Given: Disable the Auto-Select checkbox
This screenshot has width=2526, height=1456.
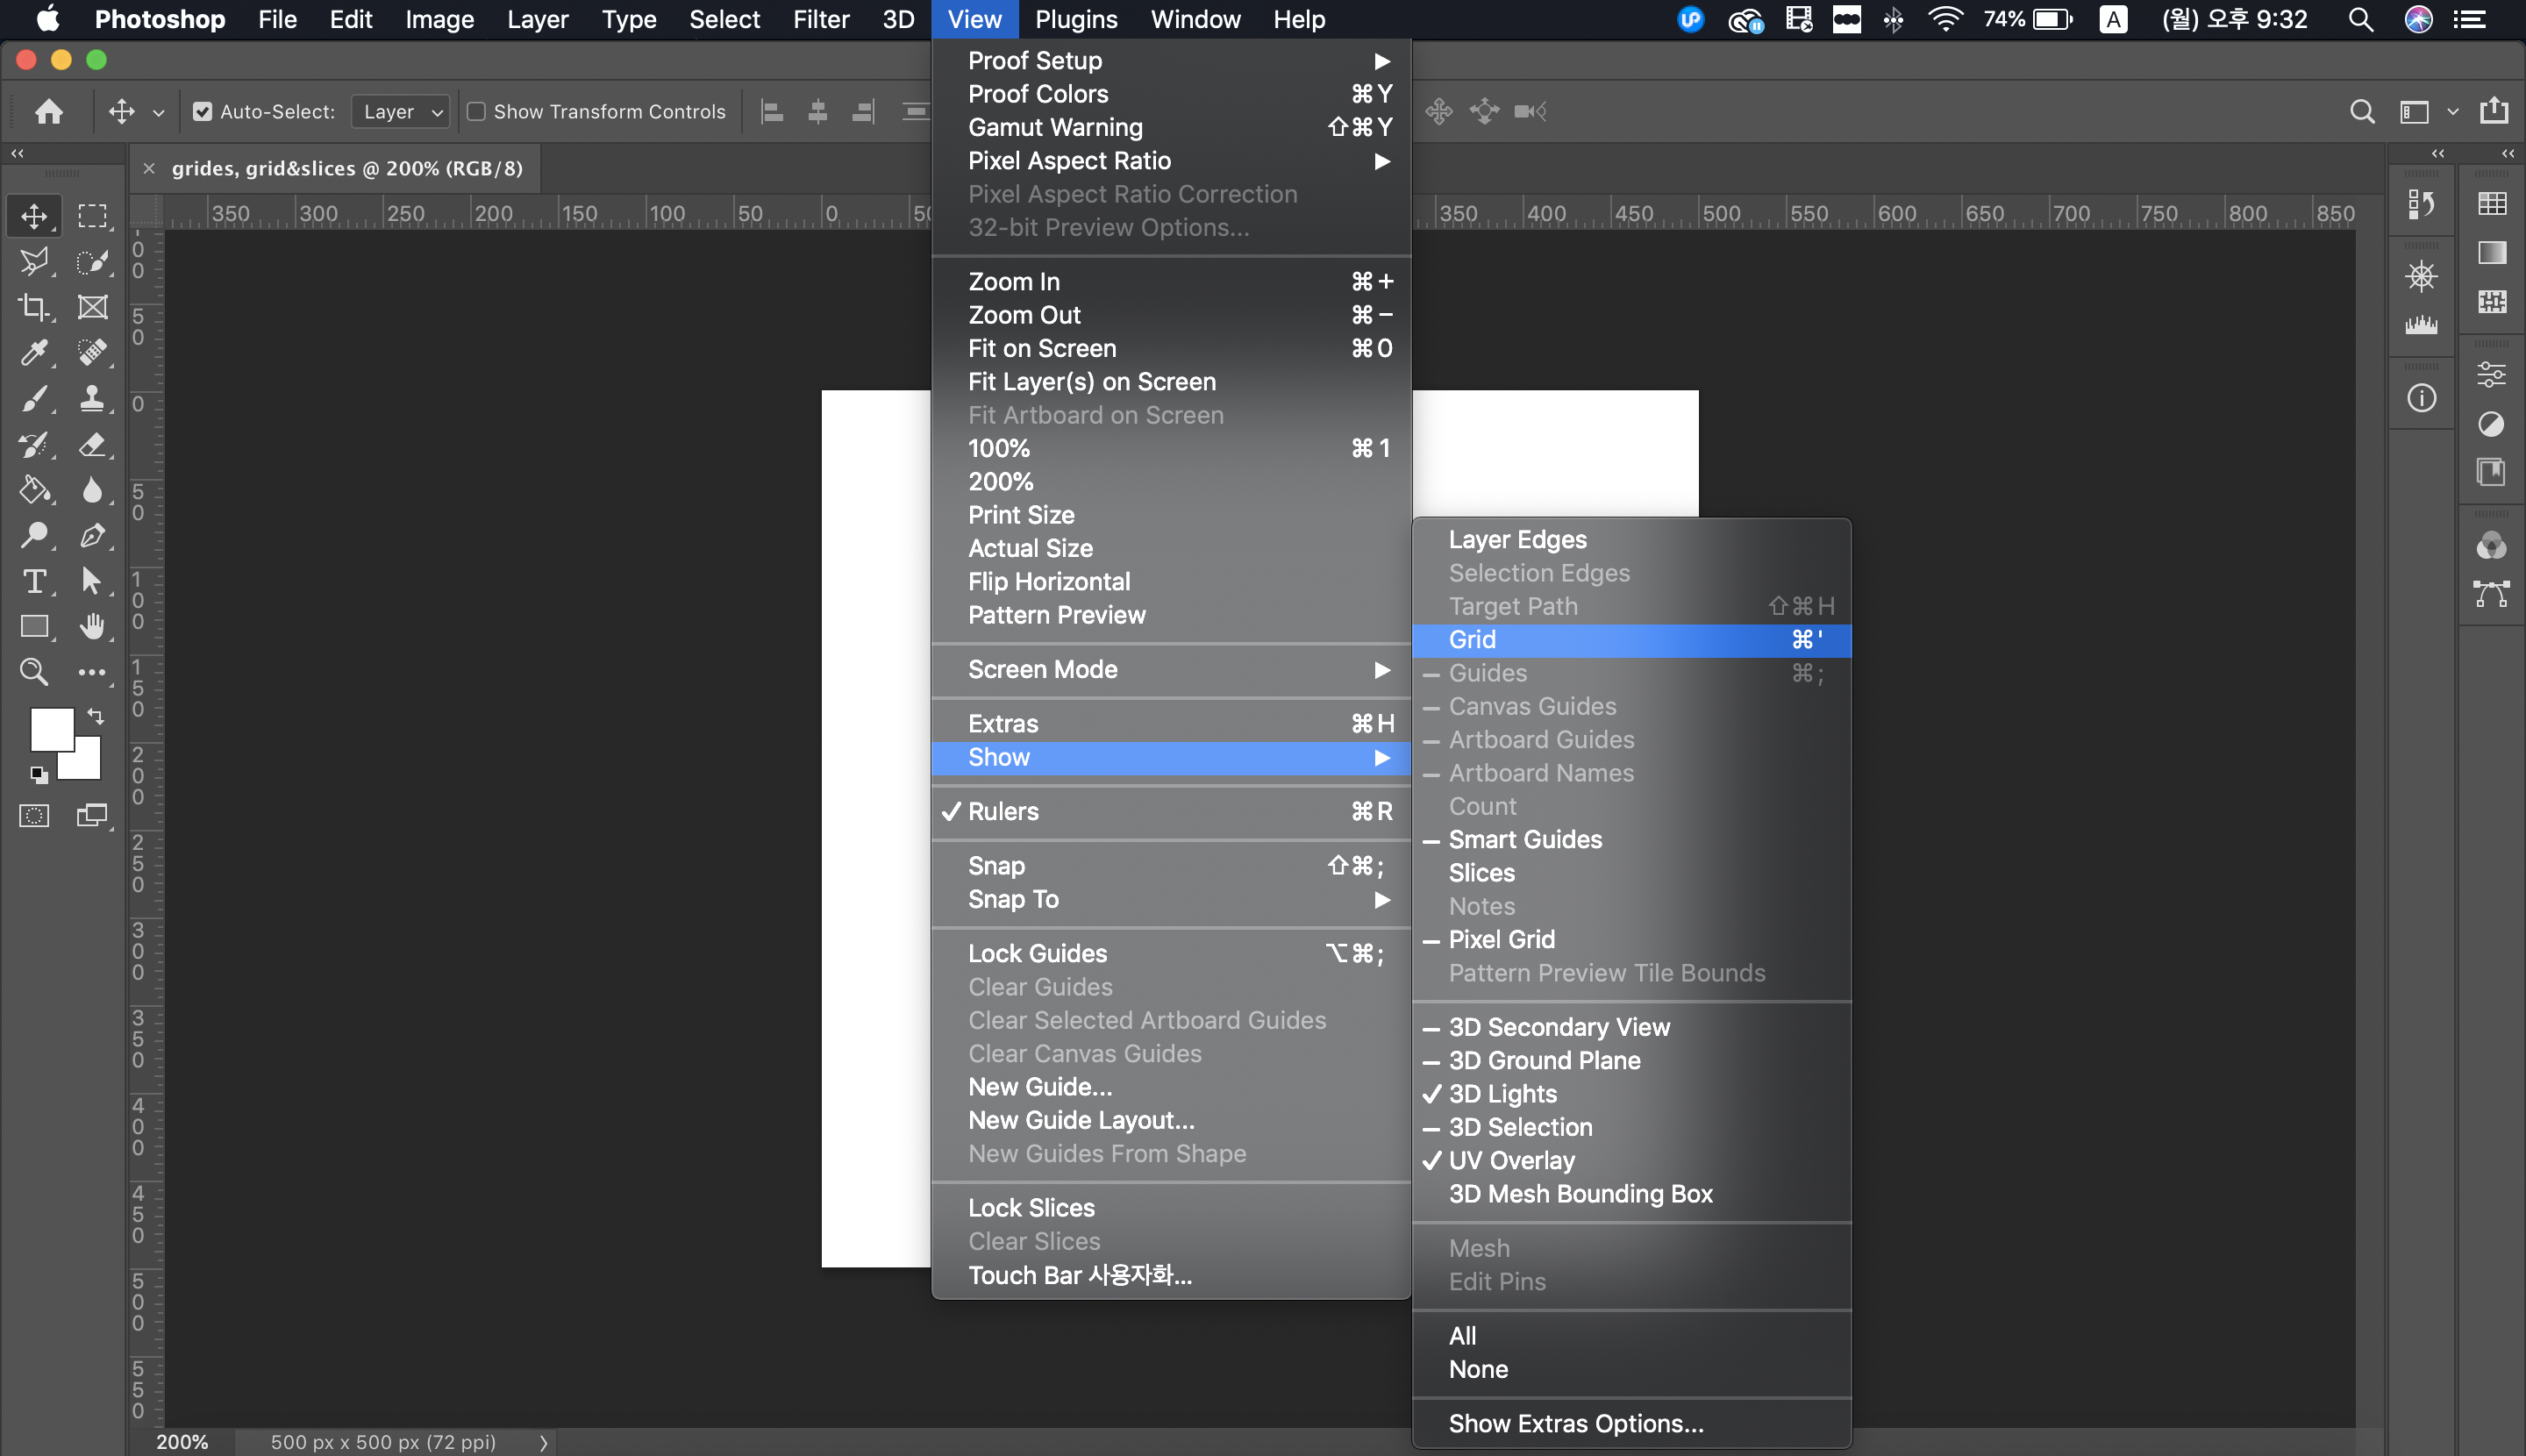Looking at the screenshot, I should point(203,111).
